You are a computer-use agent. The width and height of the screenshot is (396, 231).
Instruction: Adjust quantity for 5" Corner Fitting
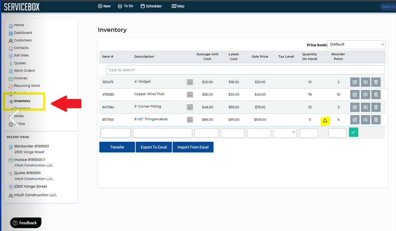coord(365,107)
